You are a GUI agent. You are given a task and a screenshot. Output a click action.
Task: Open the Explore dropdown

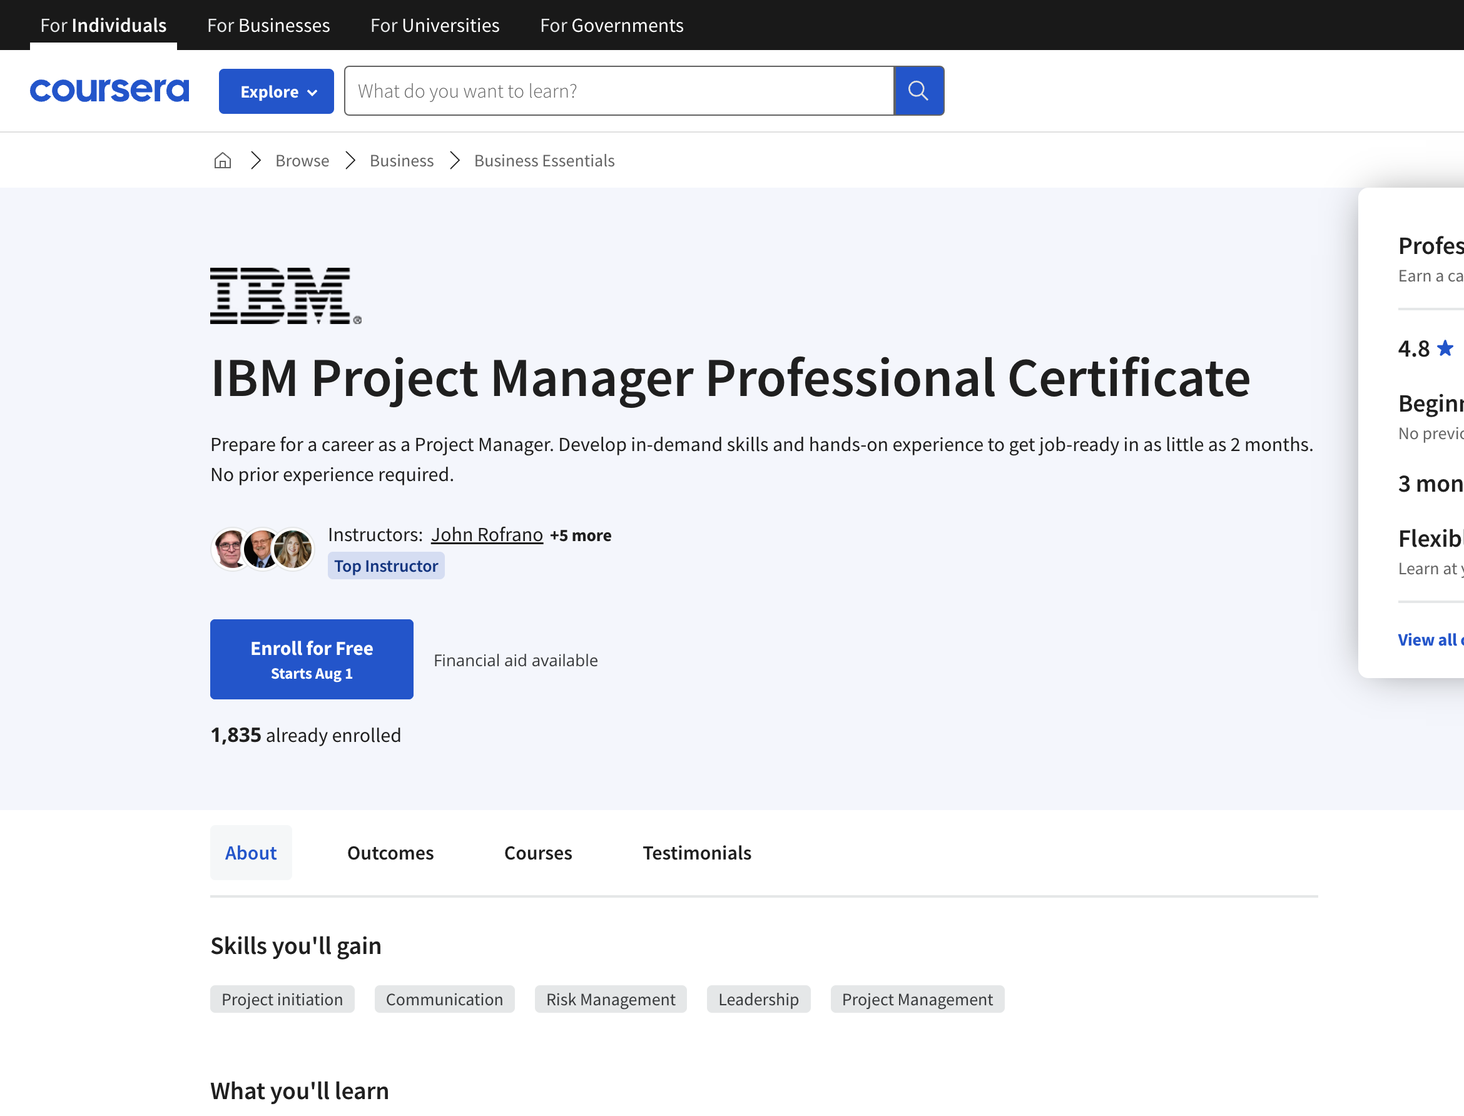pyautogui.click(x=277, y=91)
